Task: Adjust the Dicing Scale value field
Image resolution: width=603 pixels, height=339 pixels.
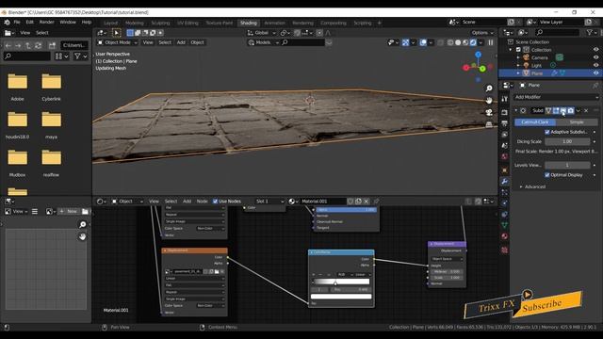Action: (567, 141)
